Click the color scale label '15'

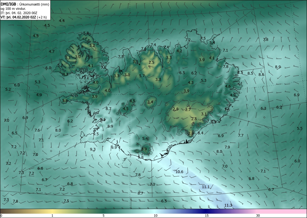207,216
